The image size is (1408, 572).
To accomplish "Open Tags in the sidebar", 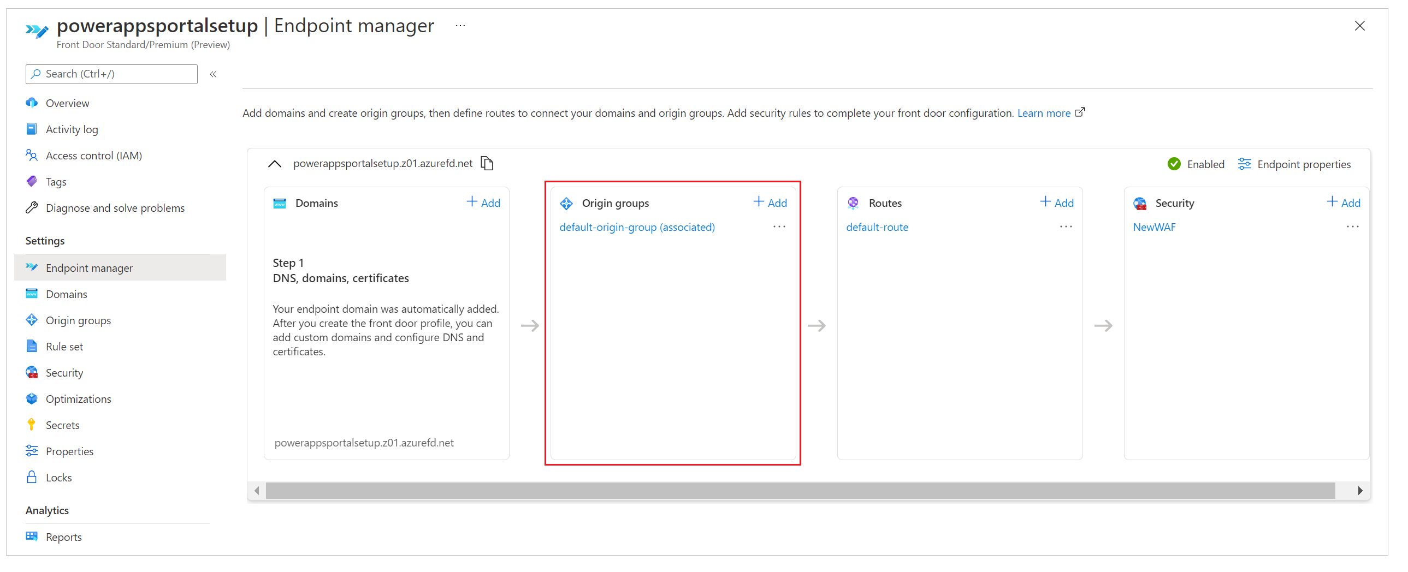I will [x=56, y=181].
